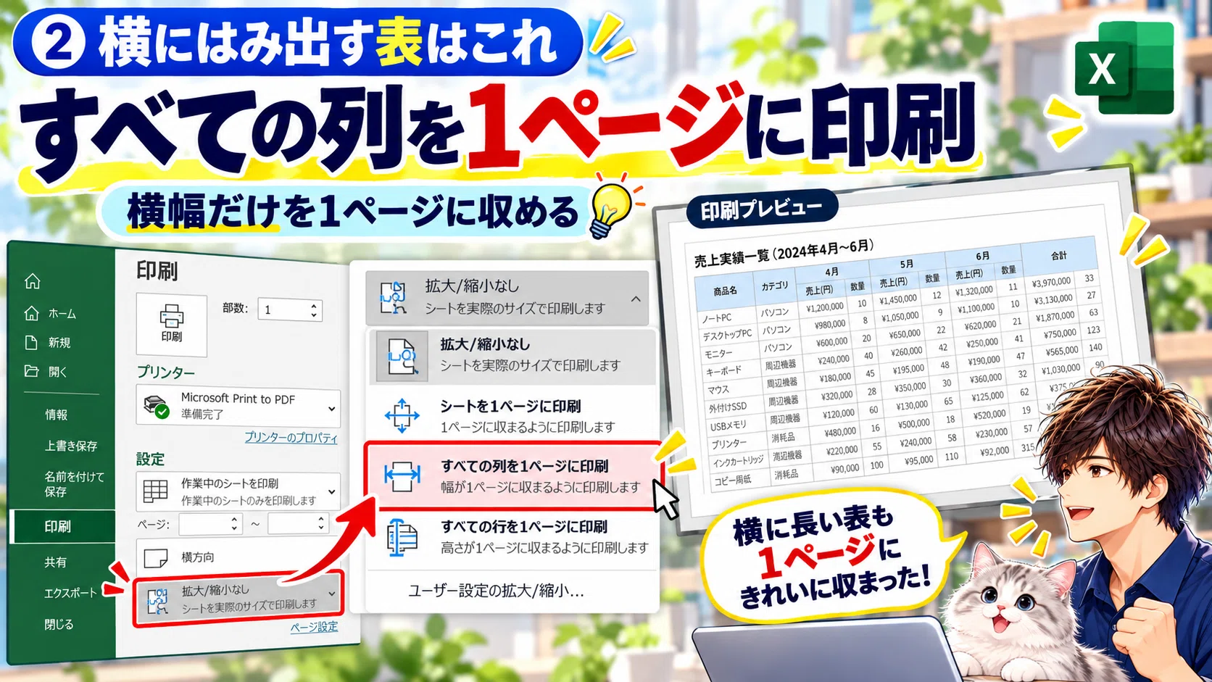Open the 情報 page
This screenshot has height=682, width=1212.
coord(56,415)
